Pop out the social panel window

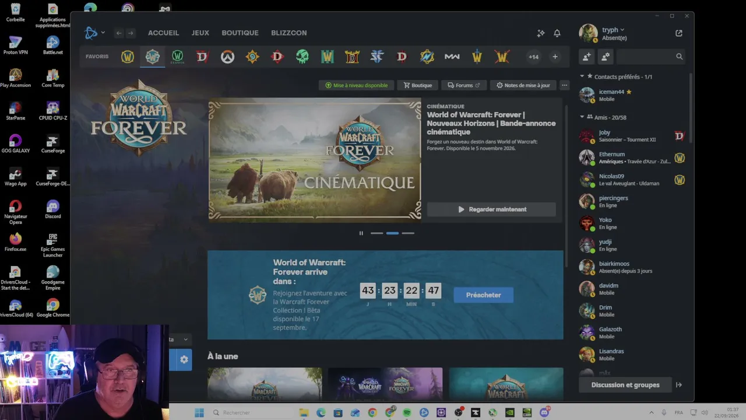(x=679, y=33)
